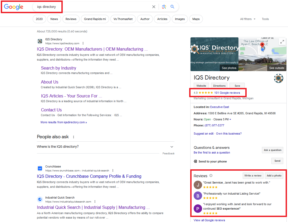Select the News filter chip
This screenshot has height=222, width=288.
click(x=54, y=19)
